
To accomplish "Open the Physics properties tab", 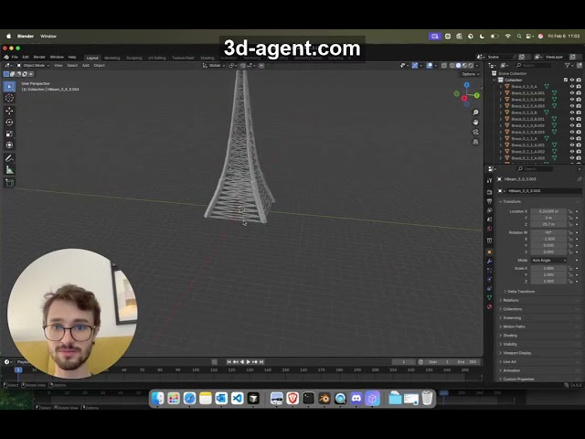I will (x=490, y=279).
